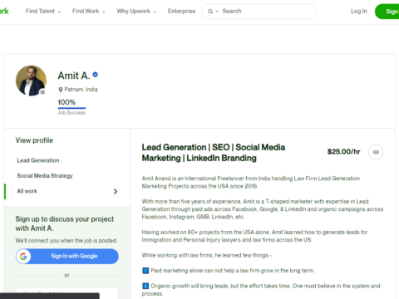Click the online status dot on avatar
The height and width of the screenshot is (299, 399).
[42, 92]
